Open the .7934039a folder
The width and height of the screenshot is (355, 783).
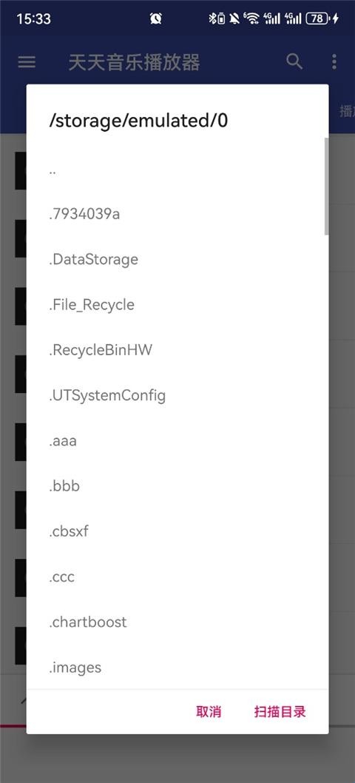177,214
